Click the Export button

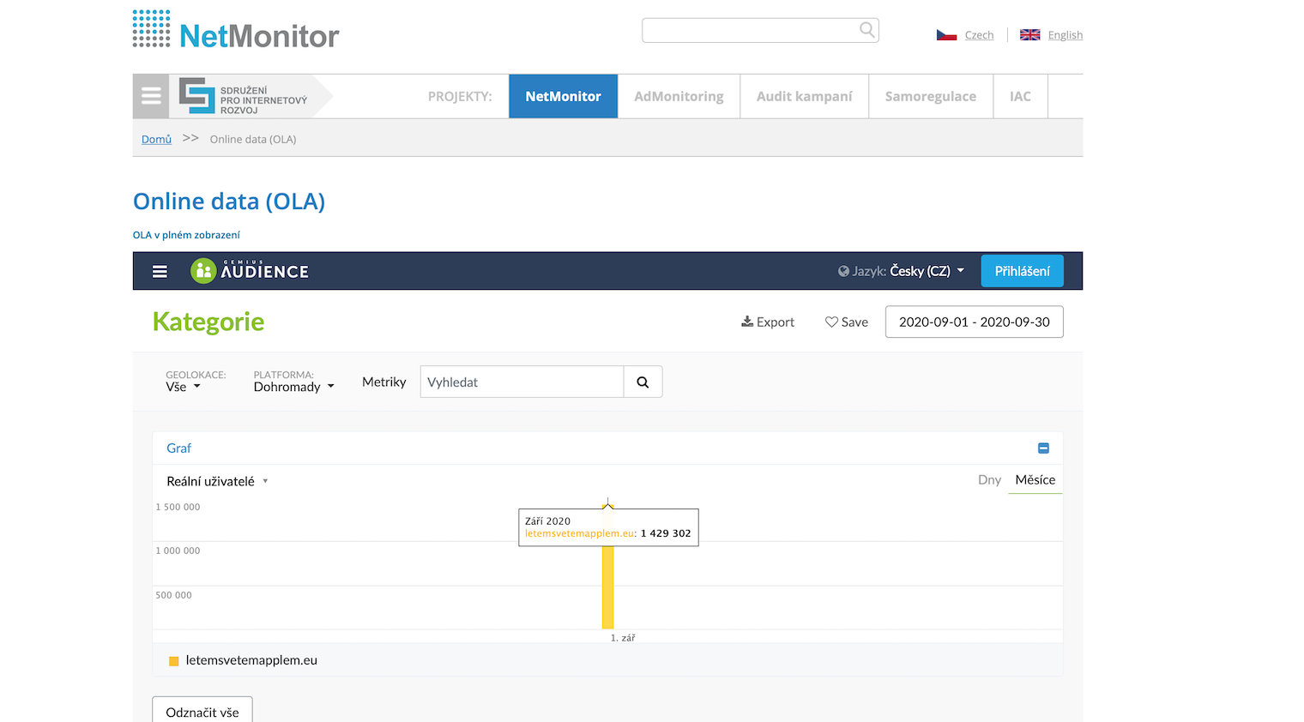tap(768, 322)
